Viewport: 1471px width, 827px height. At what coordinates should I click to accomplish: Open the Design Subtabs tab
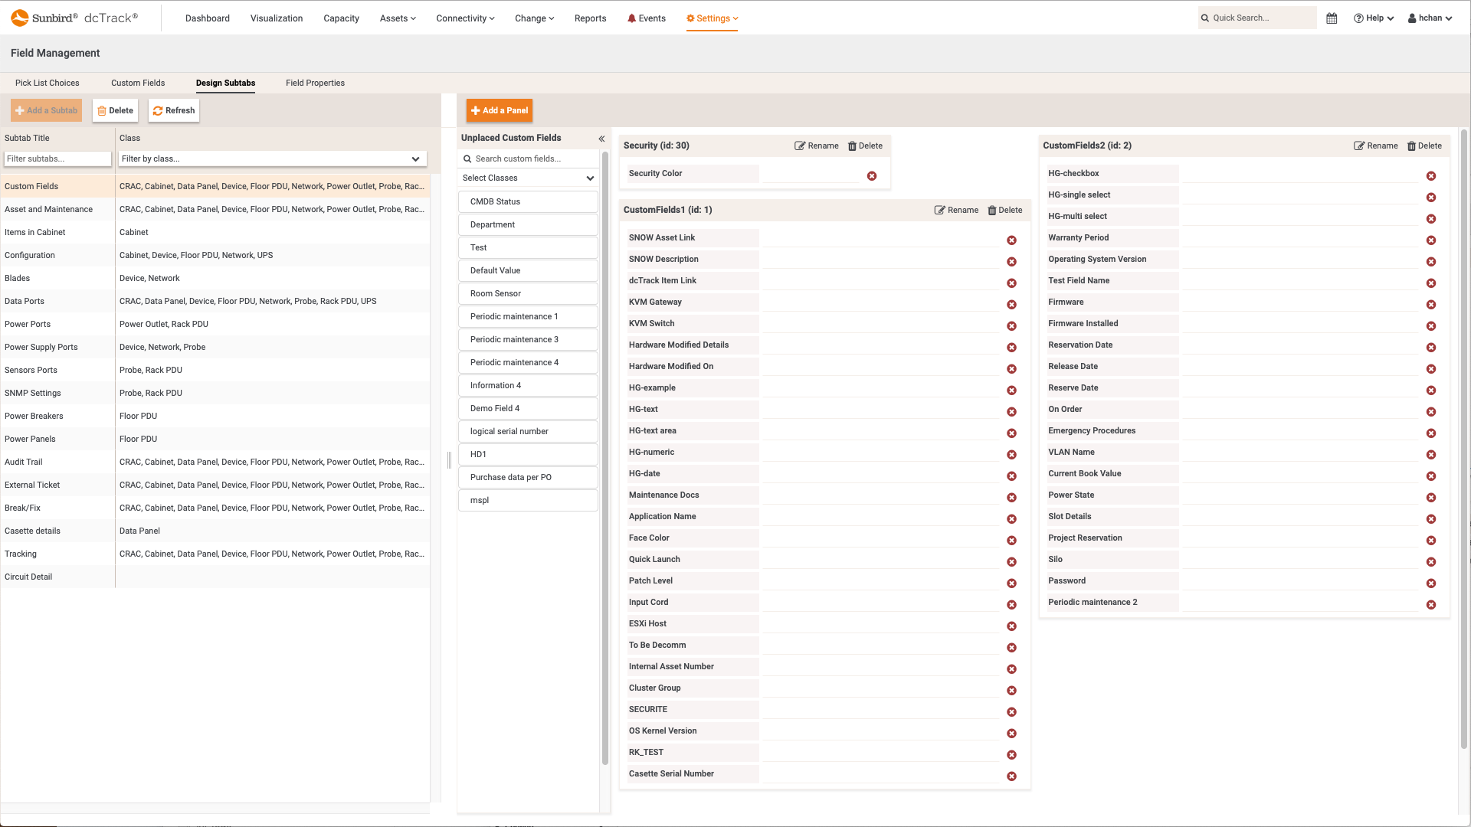[x=225, y=83]
